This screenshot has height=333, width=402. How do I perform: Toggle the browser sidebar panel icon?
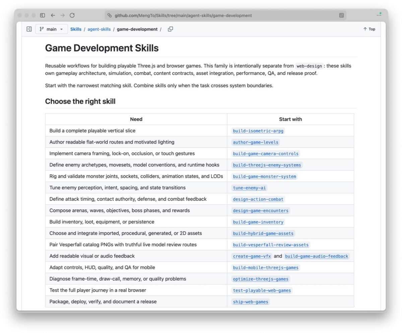[x=43, y=15]
